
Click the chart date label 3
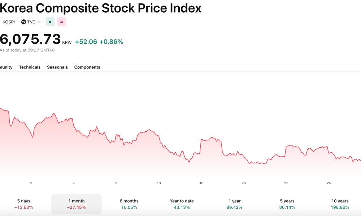31,183
